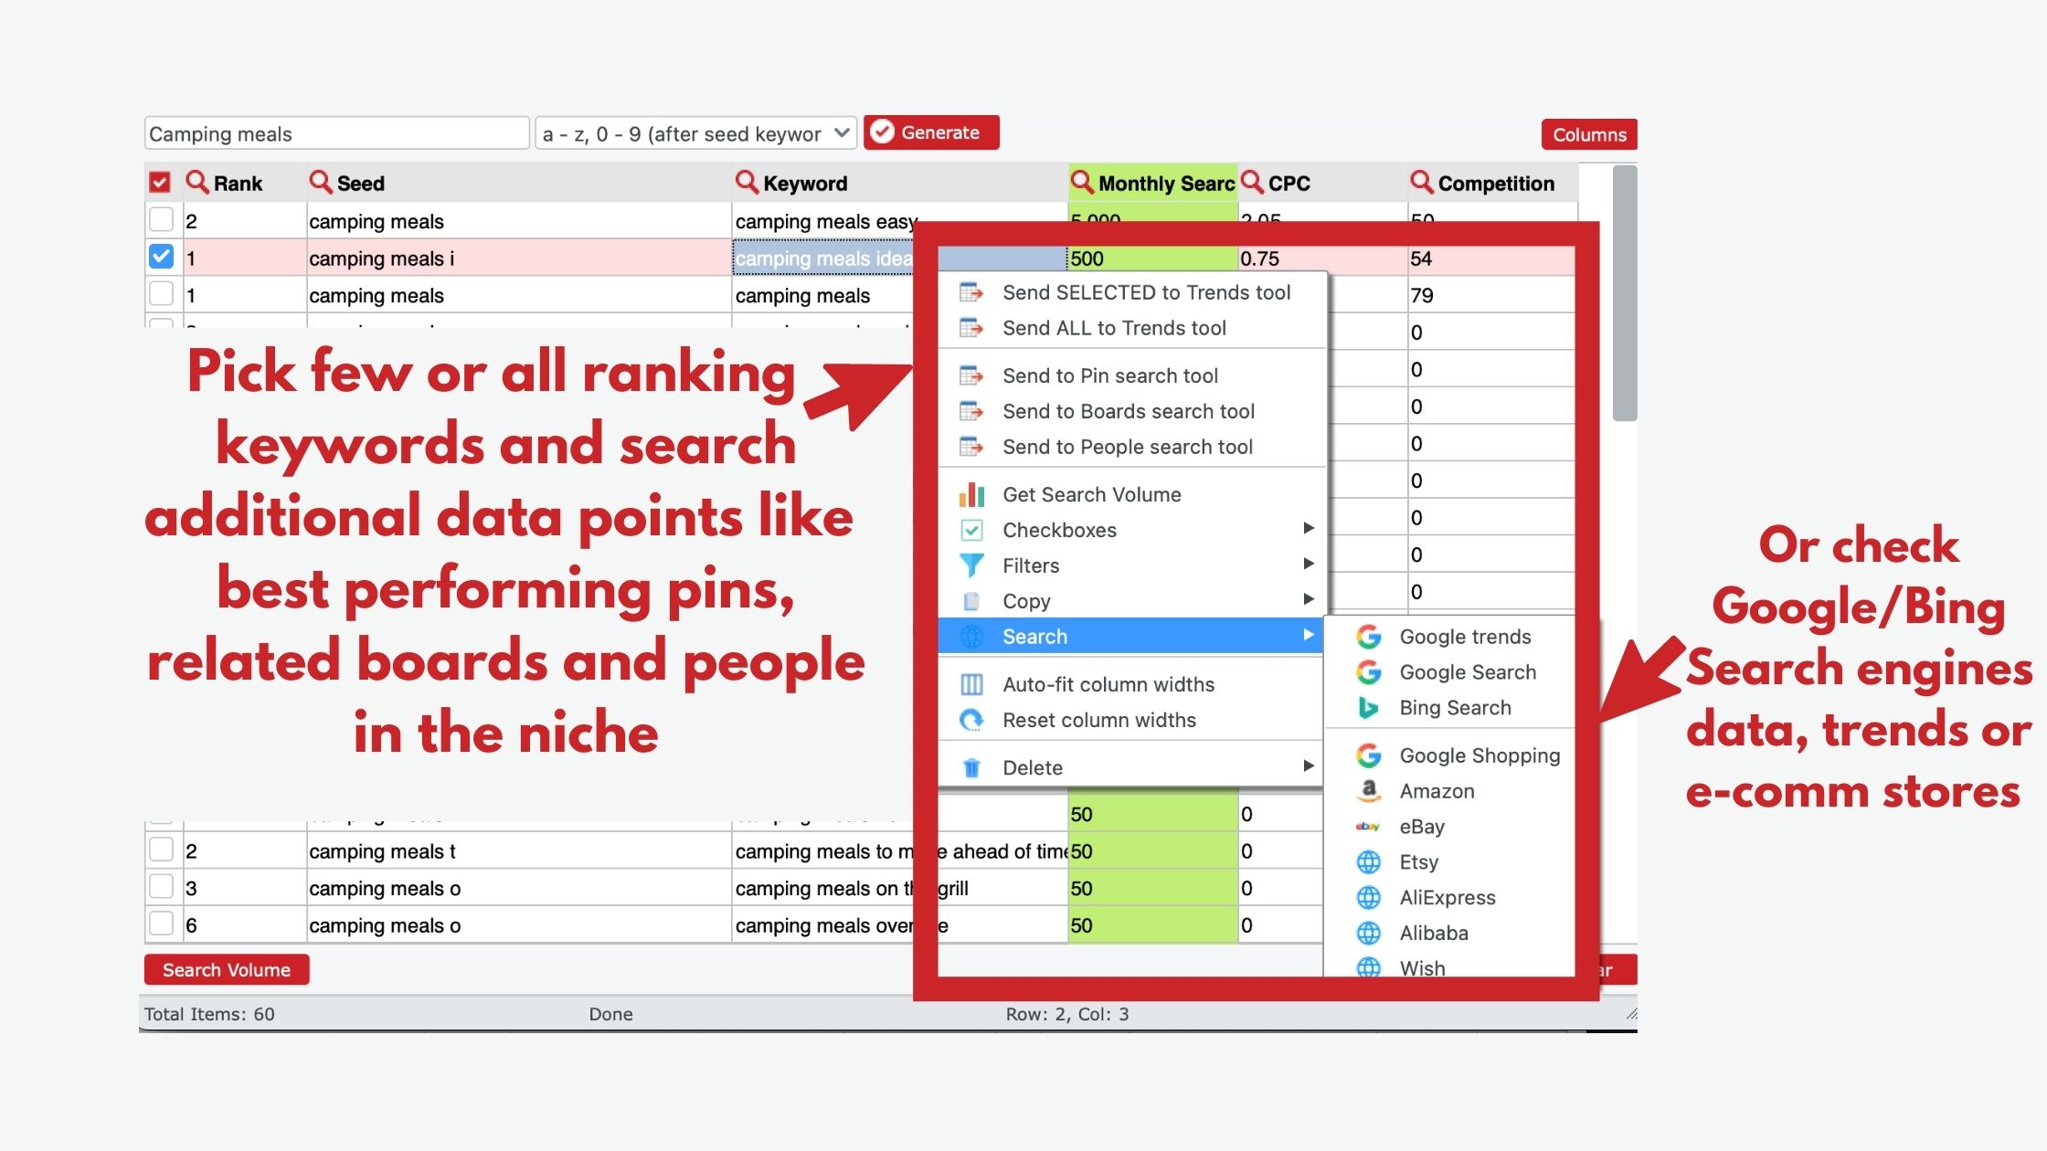Click the Copy clipboard icon
The height and width of the screenshot is (1151, 2047).
coord(971,601)
